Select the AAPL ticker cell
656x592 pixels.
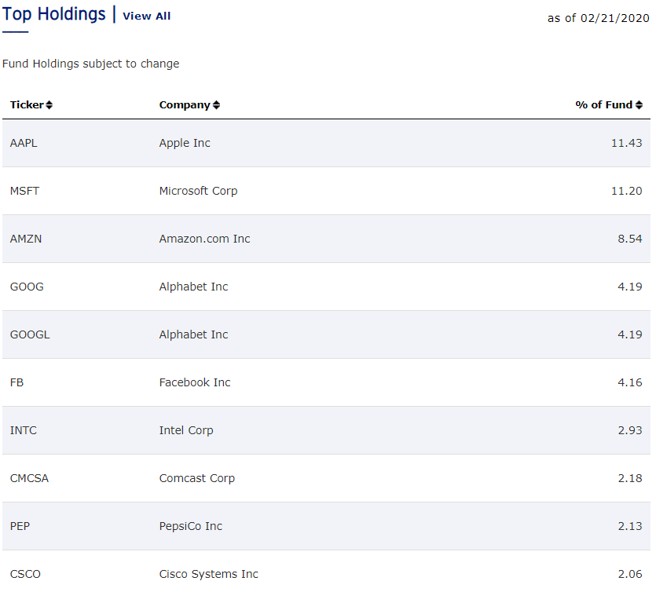tap(24, 143)
